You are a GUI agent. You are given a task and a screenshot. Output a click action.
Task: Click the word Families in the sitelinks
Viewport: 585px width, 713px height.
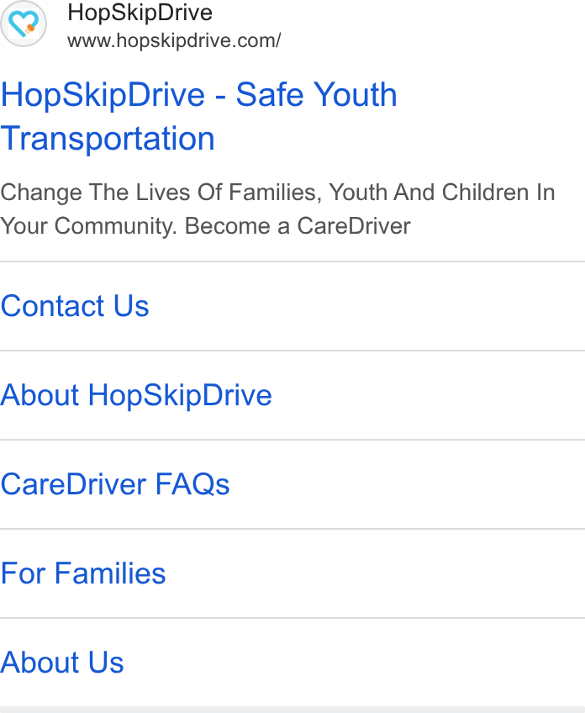click(110, 573)
